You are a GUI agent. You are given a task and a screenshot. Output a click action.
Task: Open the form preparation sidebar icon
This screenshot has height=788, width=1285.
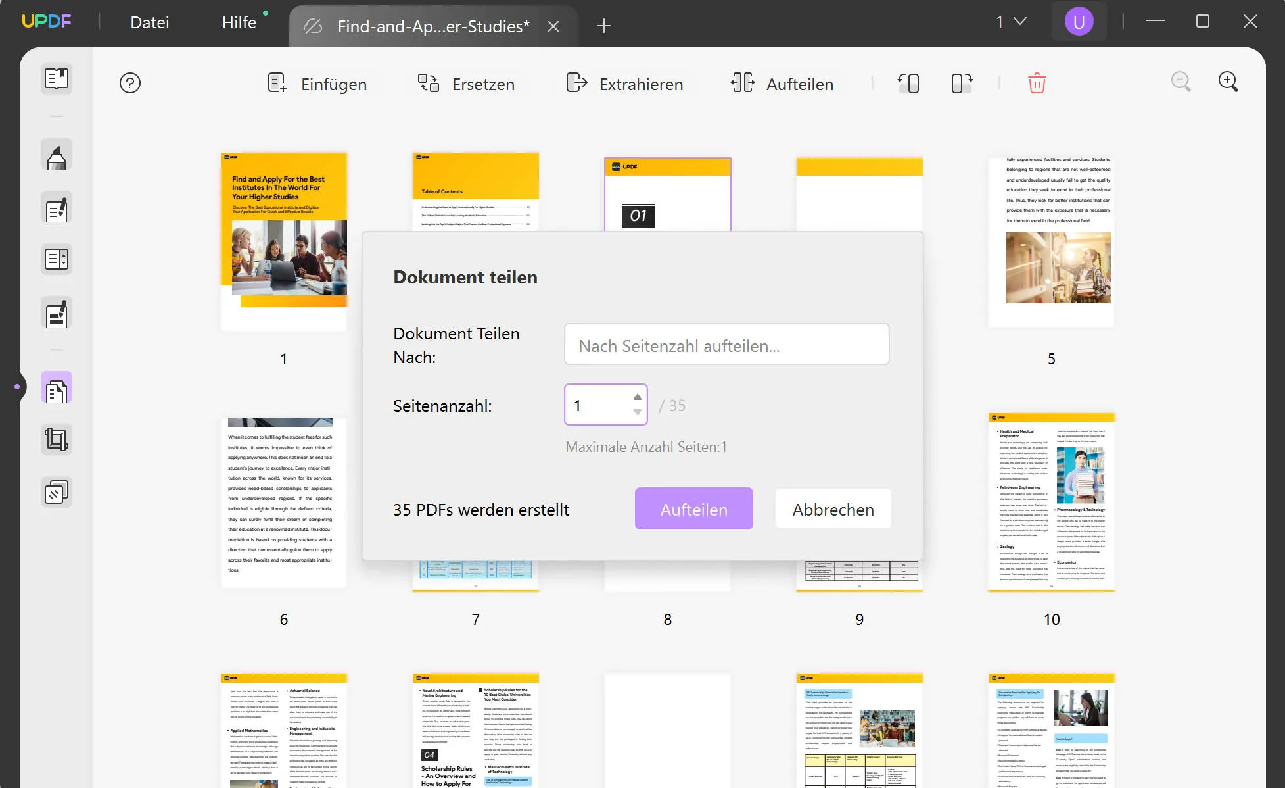coord(57,259)
